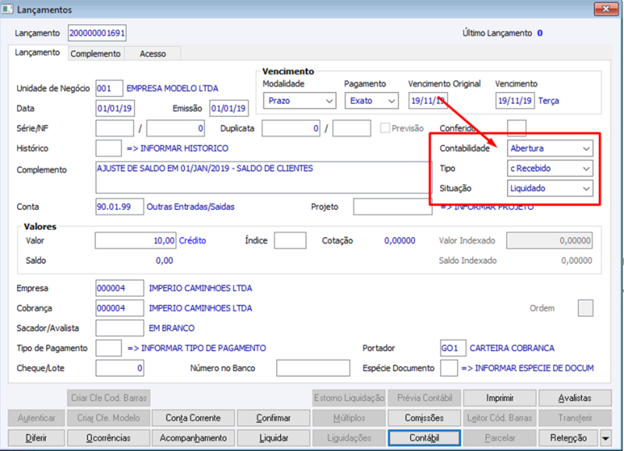The height and width of the screenshot is (451, 624).
Task: Click the Lançamento number field
Action: coord(97,33)
